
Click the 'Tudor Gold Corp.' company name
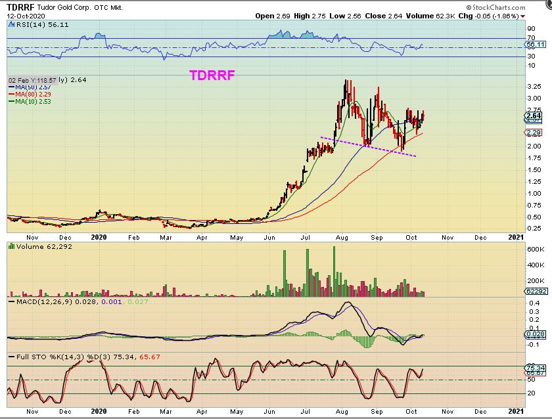click(x=64, y=7)
